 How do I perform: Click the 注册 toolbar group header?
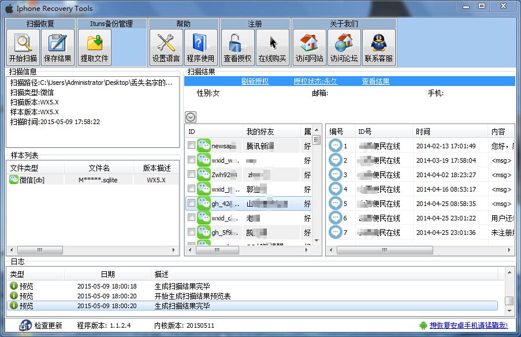255,24
